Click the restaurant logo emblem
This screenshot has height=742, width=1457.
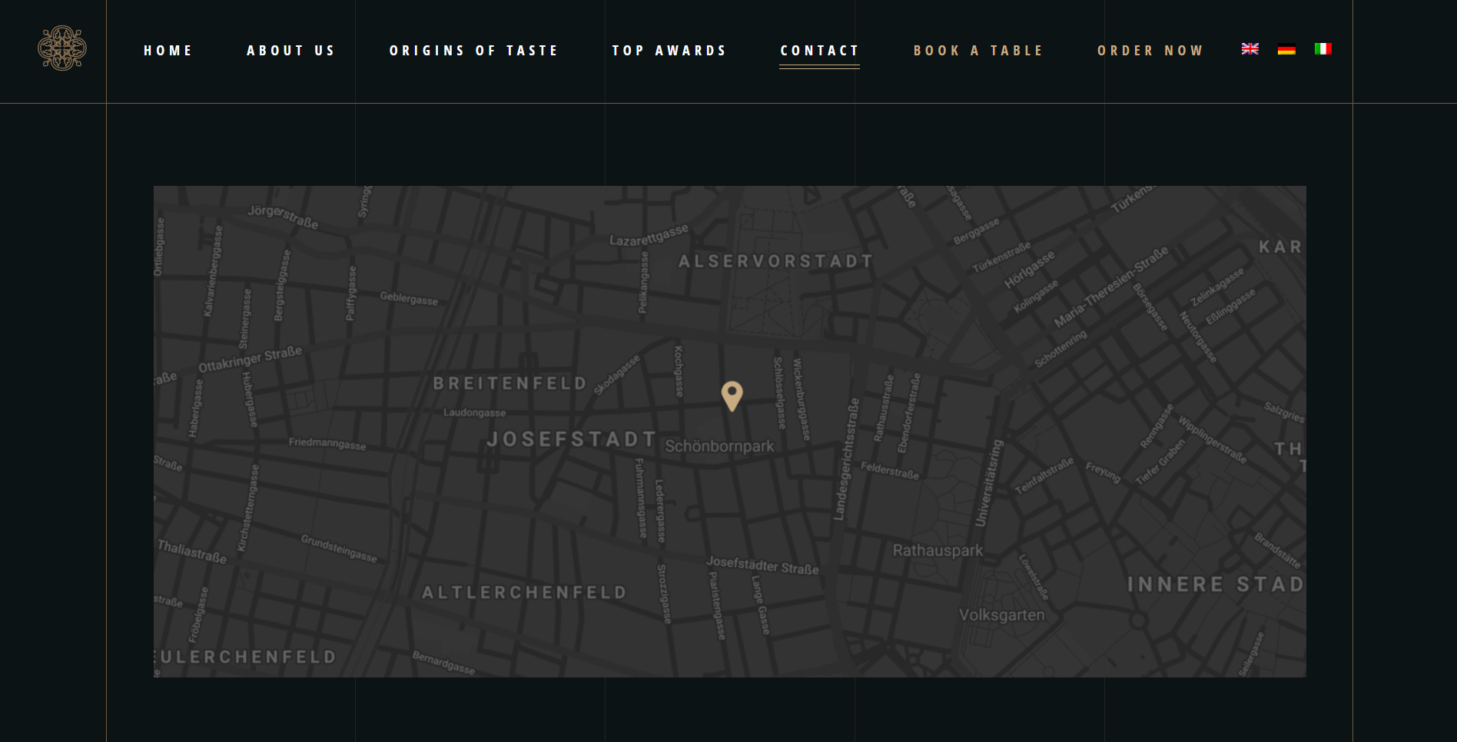click(x=62, y=48)
